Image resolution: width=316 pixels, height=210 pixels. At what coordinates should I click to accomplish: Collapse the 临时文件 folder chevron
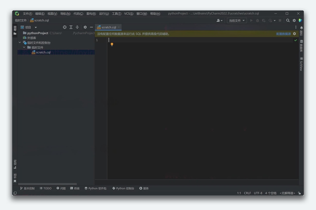24,47
